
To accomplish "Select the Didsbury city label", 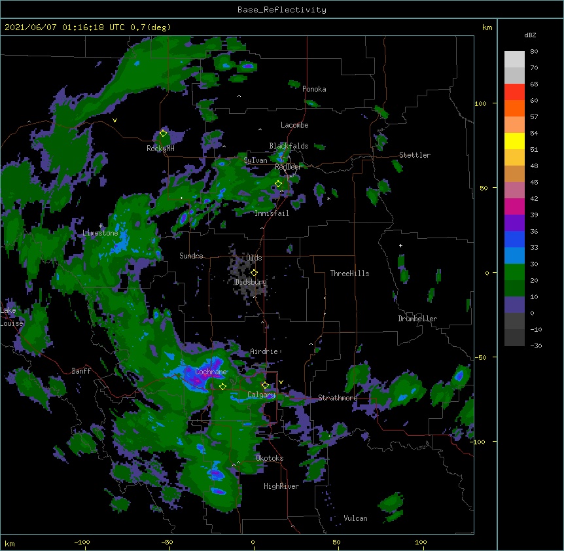I will pos(251,282).
